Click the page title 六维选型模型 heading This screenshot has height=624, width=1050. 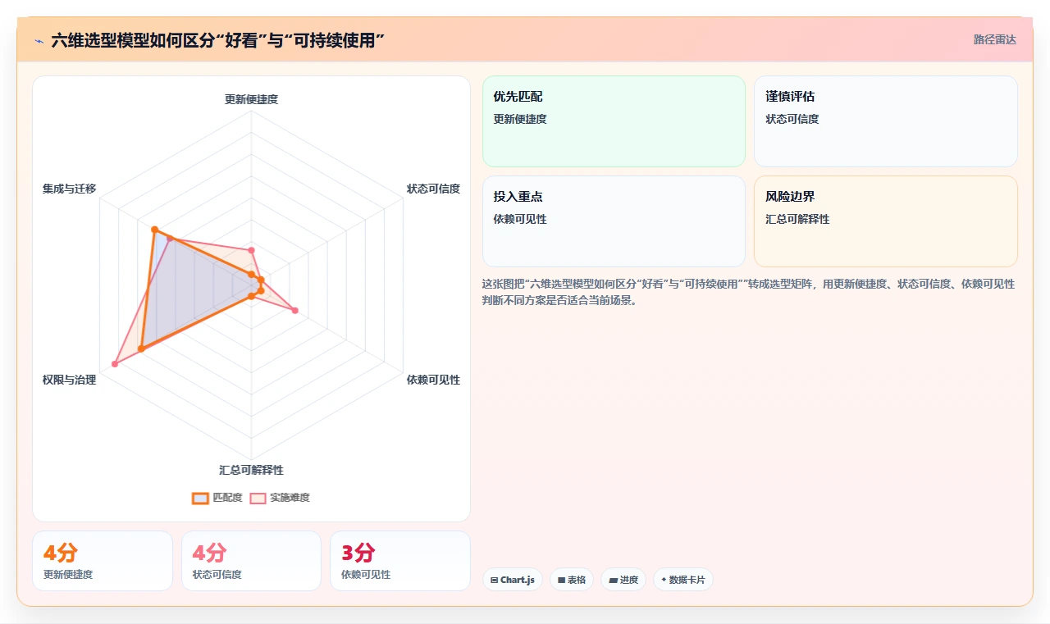coord(218,40)
